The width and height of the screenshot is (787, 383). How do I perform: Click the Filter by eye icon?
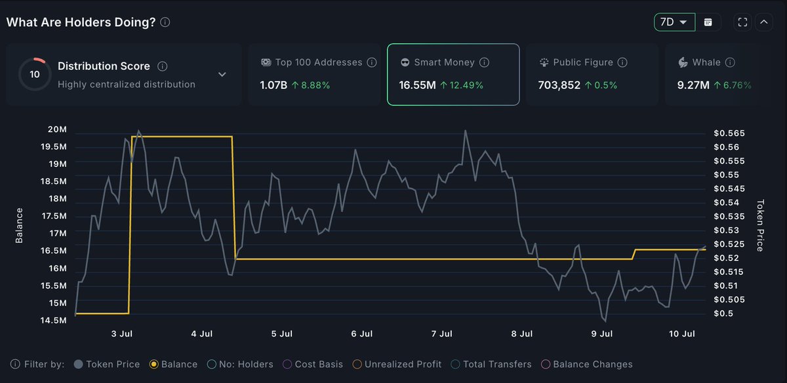15,364
